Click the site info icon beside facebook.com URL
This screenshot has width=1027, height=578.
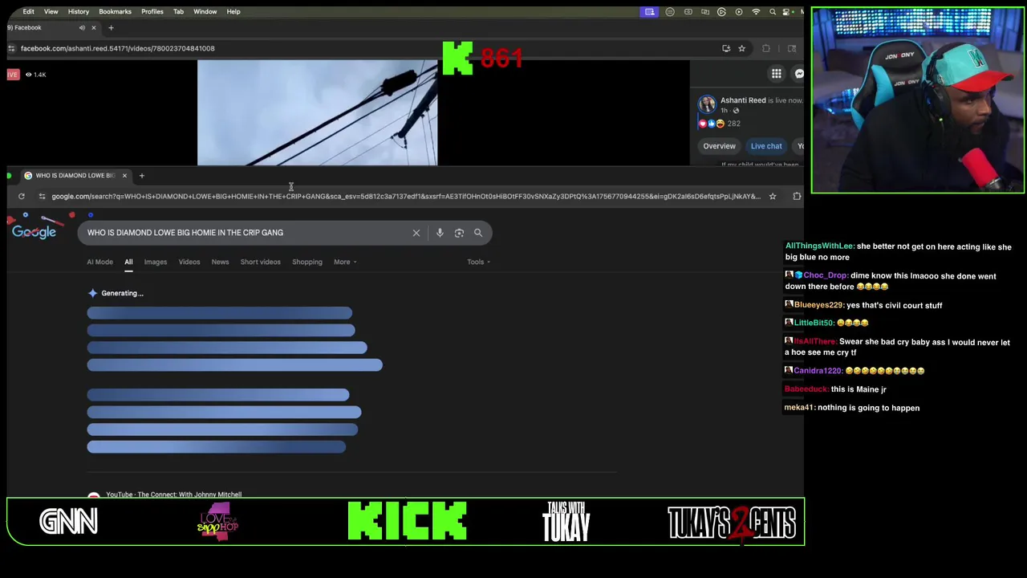11,48
